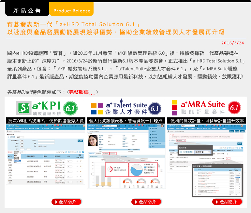Image resolution: width=251 pixels, height=213 pixels.
Task: Click the a+Talent Suite 企業人才套件 logo text
Action: pyautogui.click(x=126, y=107)
